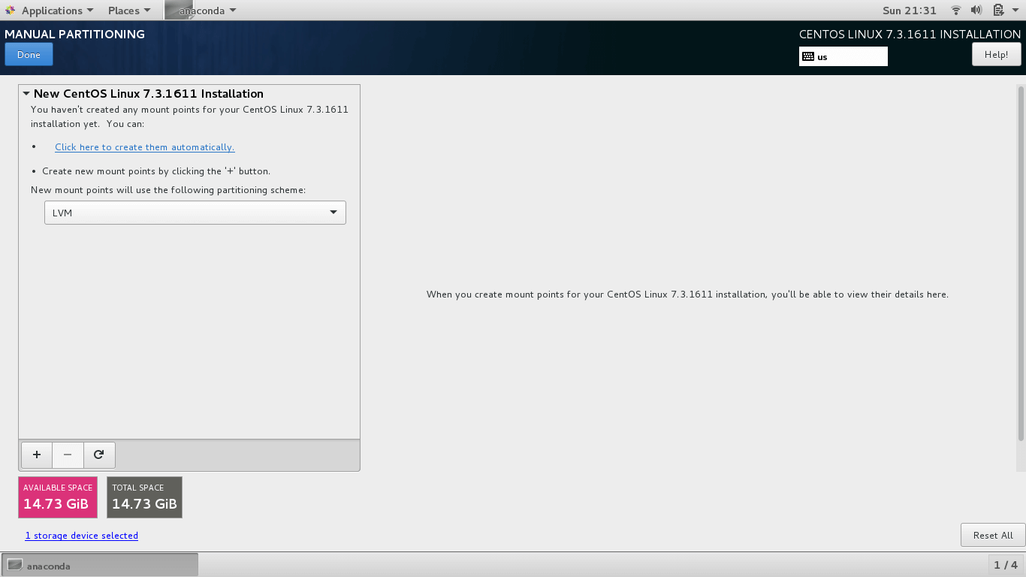Click the vertical scrollbar of the details pane
This screenshot has width=1026, height=577.
coord(1021,263)
